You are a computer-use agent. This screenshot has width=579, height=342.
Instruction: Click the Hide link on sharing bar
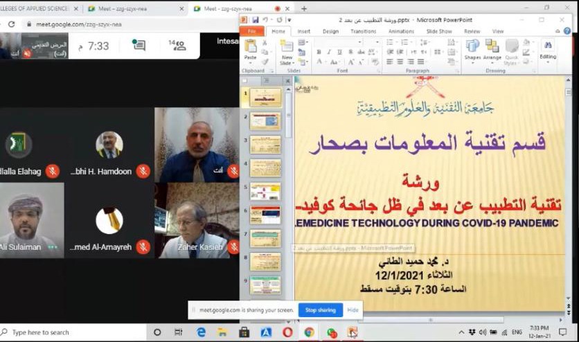353,310
